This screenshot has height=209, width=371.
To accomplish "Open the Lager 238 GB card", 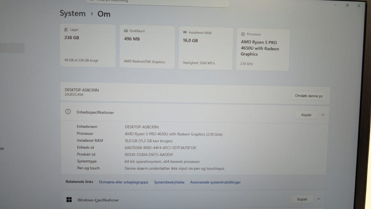I will [x=88, y=45].
